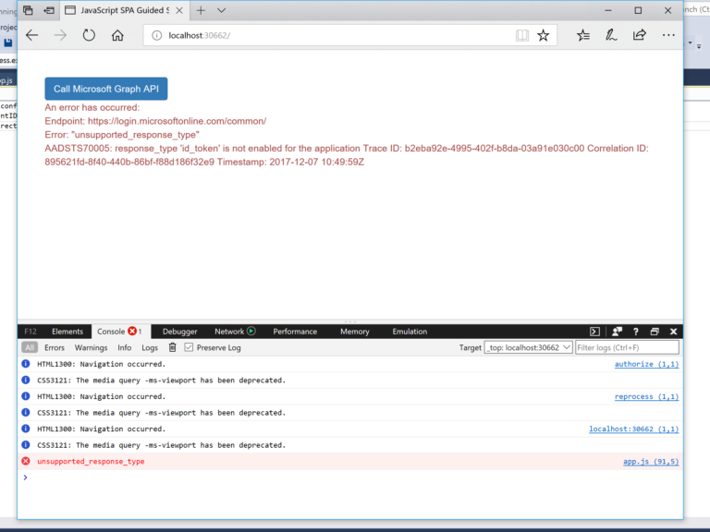Open the favorites hub
This screenshot has width=710, height=532.
tap(583, 35)
